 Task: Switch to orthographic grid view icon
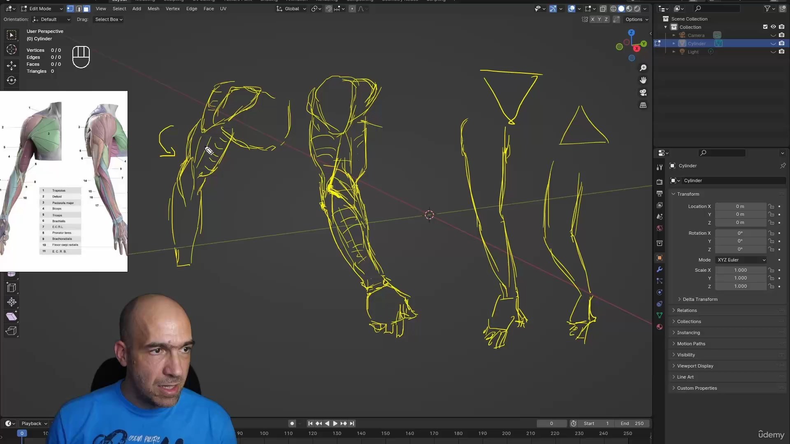click(643, 105)
